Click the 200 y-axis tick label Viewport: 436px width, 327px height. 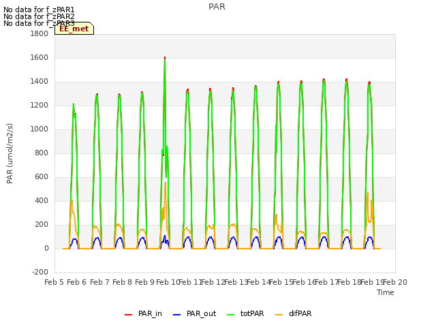click(42, 225)
